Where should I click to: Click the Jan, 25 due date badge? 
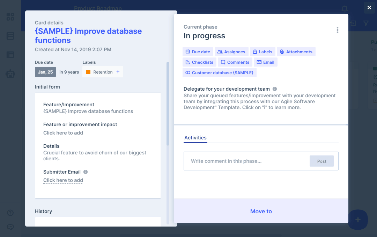pos(45,72)
